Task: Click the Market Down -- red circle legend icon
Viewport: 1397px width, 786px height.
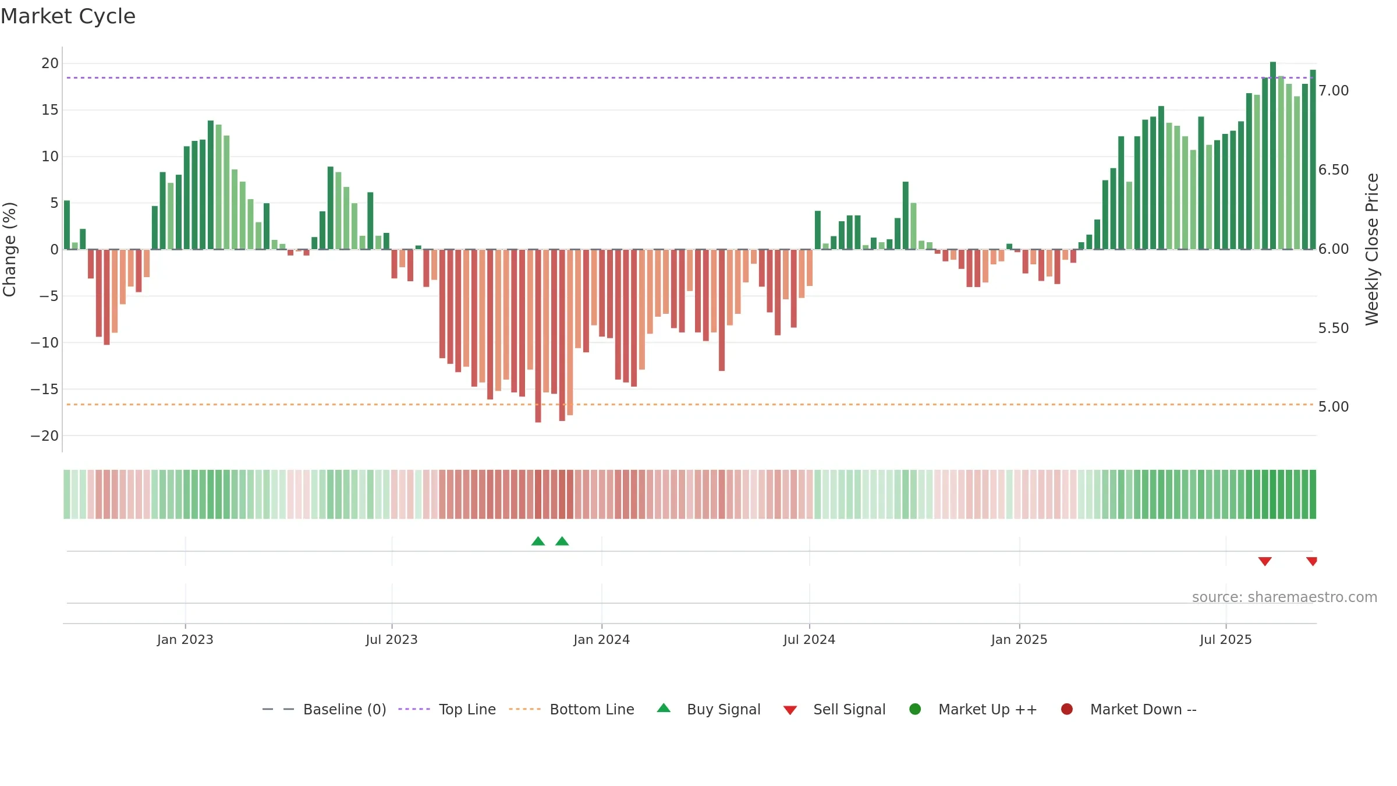Action: tap(1067, 709)
